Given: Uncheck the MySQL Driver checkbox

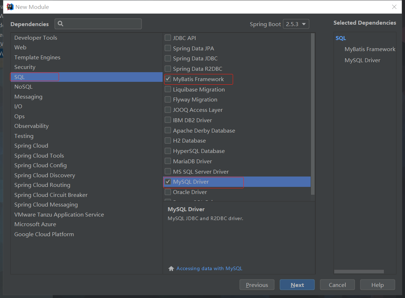Looking at the screenshot, I should tap(168, 182).
